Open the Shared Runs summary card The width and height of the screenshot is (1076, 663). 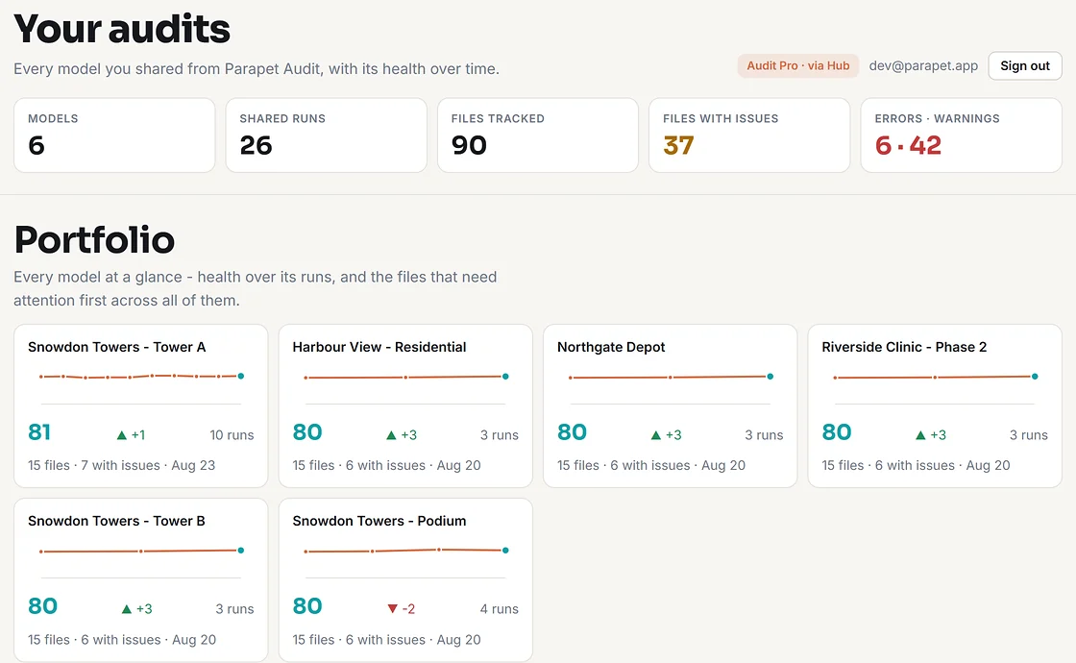pos(326,135)
